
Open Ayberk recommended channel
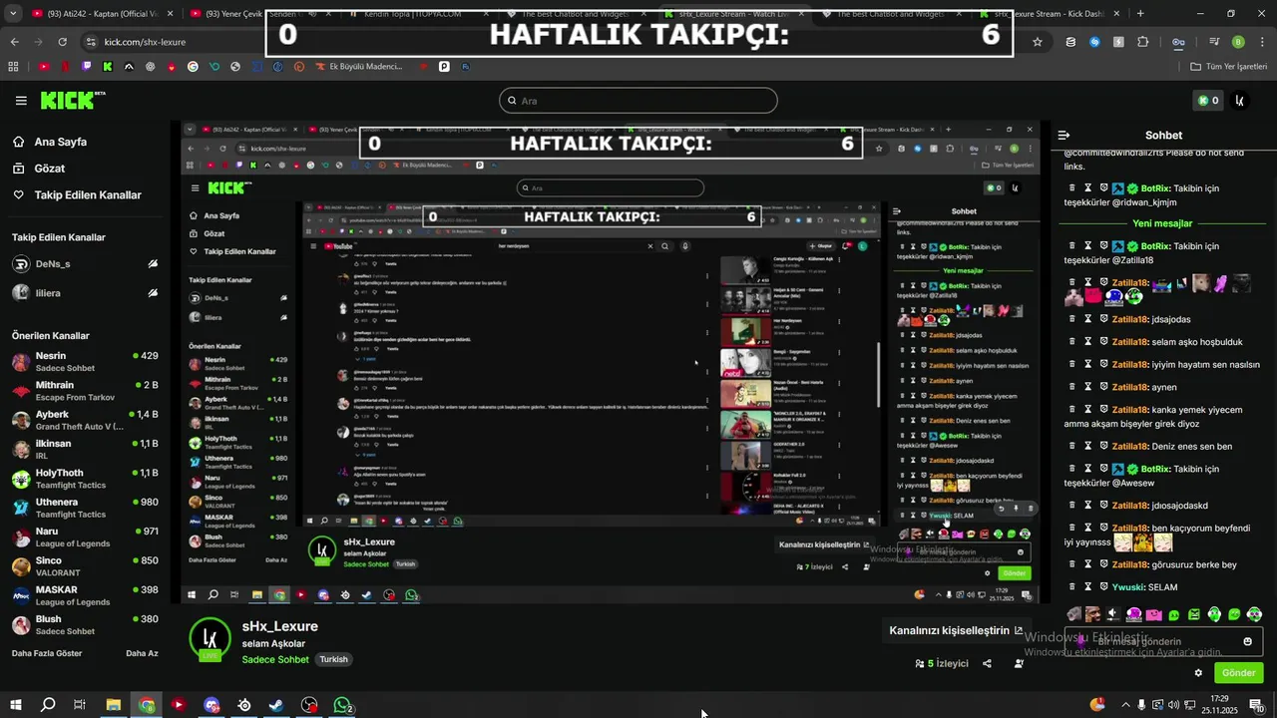85,420
